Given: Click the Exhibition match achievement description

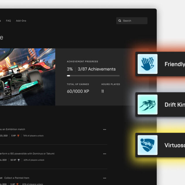Looking at the screenshot, I should [13, 129].
